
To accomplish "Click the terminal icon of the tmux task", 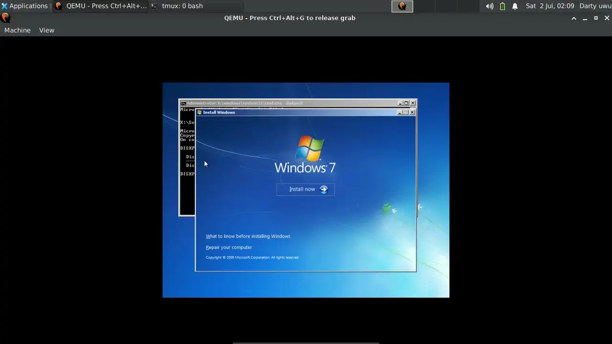I will coord(154,6).
